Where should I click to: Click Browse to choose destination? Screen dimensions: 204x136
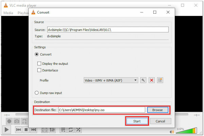[157, 110]
